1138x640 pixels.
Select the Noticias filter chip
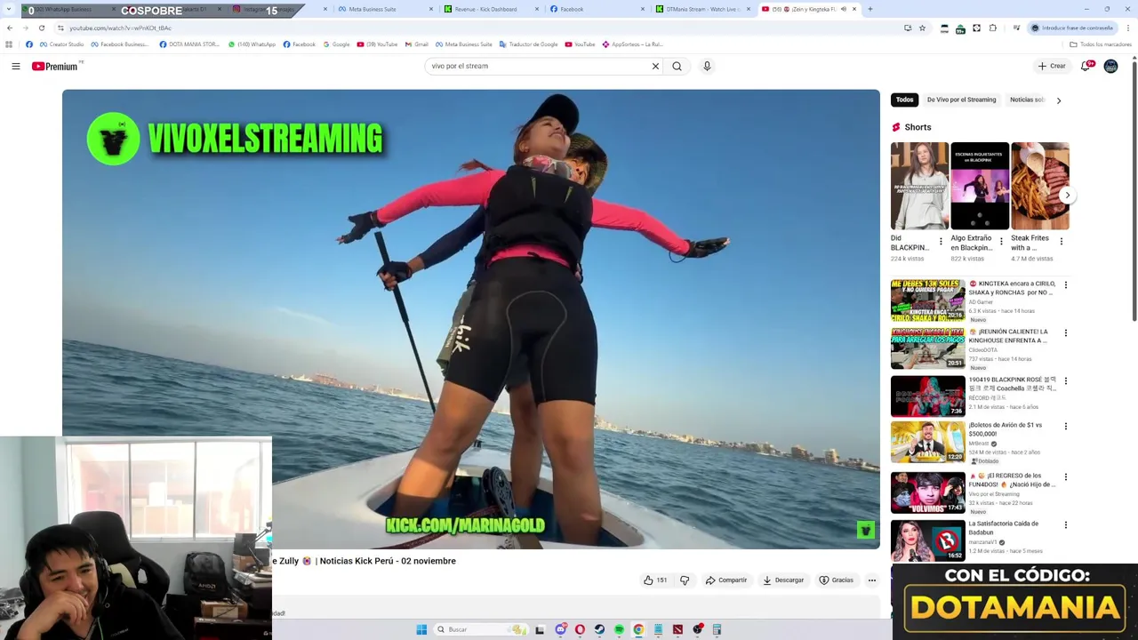click(x=1027, y=100)
